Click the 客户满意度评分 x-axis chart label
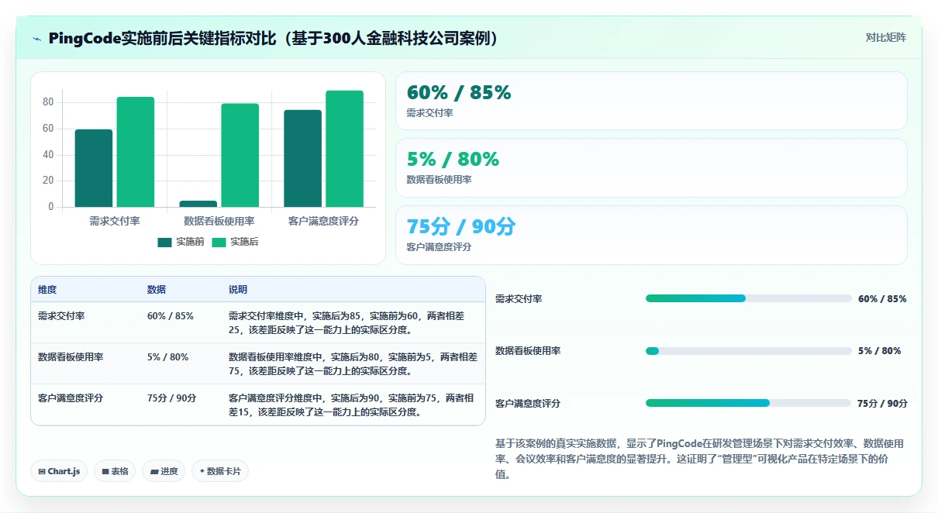The width and height of the screenshot is (938, 513). pos(323,221)
